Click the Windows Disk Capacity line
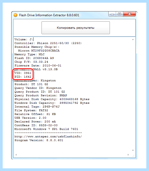Image resolution: width=149 pixels, height=171 pixels. pyautogui.click(x=52, y=103)
